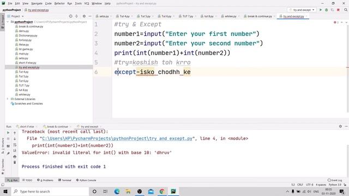Run with coverage icon in toolbar
Screen dimensions: 349x196
click(x=332, y=10)
